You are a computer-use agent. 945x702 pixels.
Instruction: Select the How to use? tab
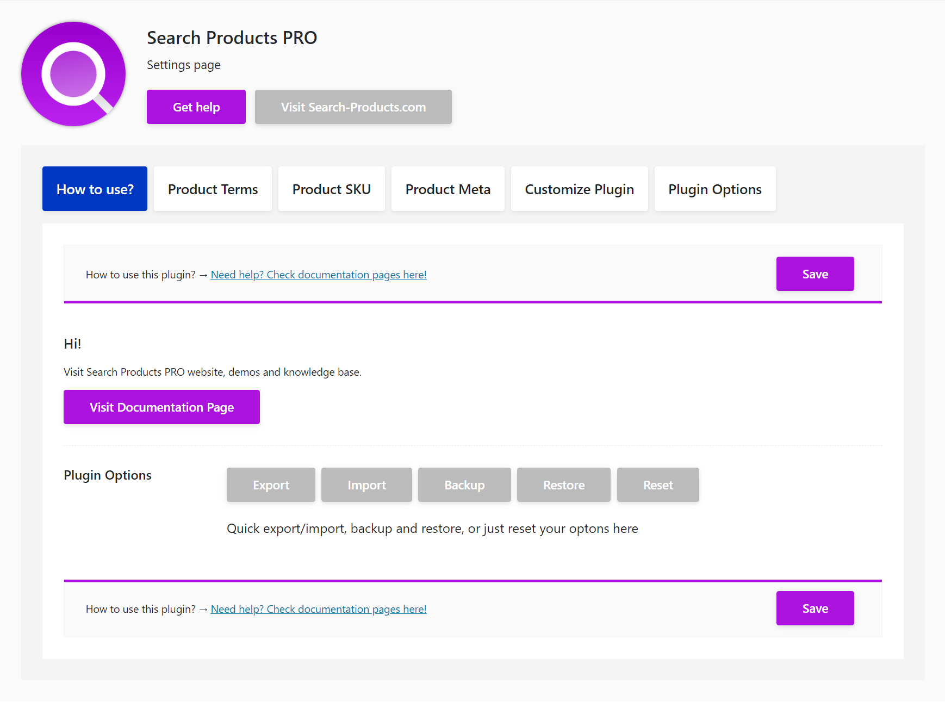click(95, 189)
